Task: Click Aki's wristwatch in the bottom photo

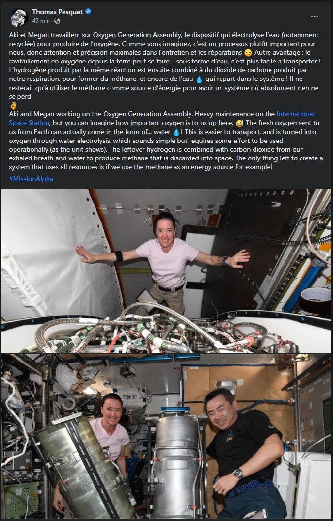Action: pos(238,473)
